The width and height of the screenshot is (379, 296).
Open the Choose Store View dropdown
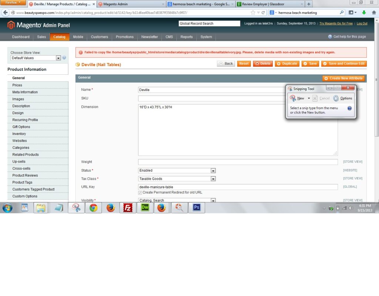tap(58, 58)
